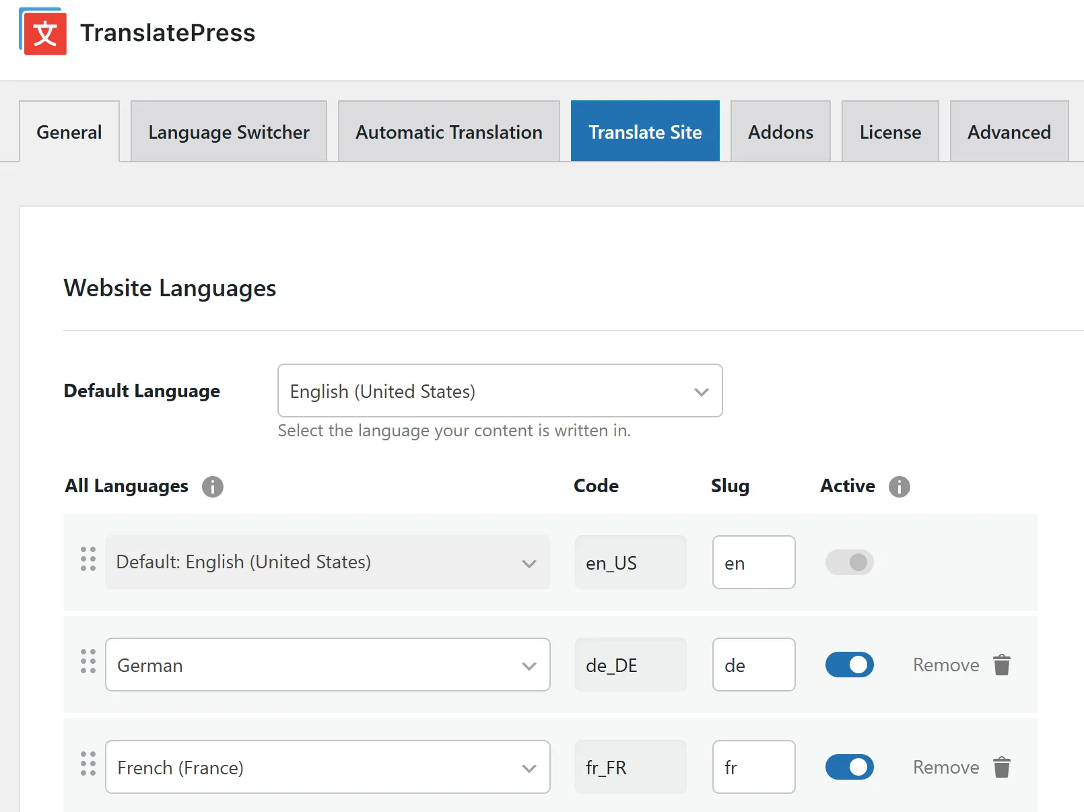Click the All Languages info icon
This screenshot has height=812, width=1084.
pyautogui.click(x=212, y=486)
